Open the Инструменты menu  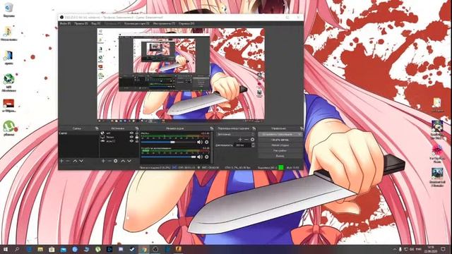164,23
